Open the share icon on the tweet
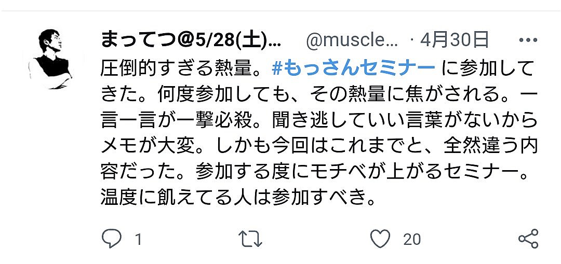Viewport: 561px width, 264px height. pyautogui.click(x=528, y=239)
